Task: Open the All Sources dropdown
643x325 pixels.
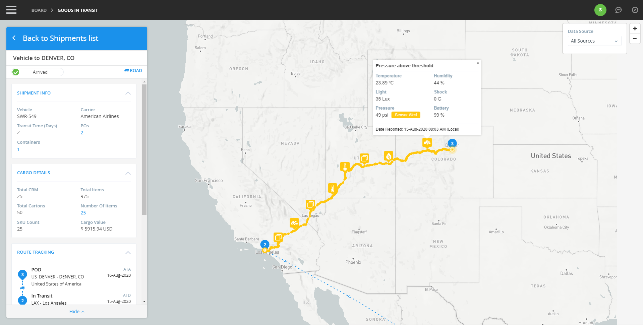Action: point(594,41)
